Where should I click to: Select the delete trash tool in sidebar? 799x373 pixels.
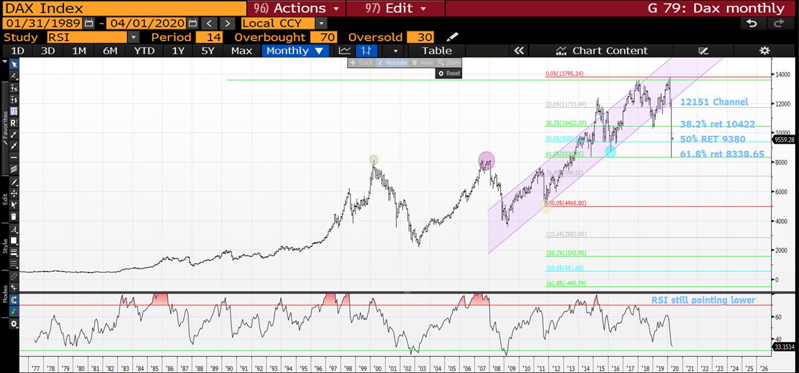coord(14,217)
